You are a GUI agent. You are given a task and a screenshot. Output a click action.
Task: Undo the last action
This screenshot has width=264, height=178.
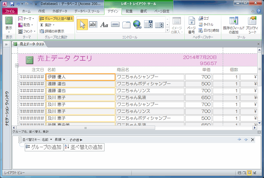pos(18,4)
